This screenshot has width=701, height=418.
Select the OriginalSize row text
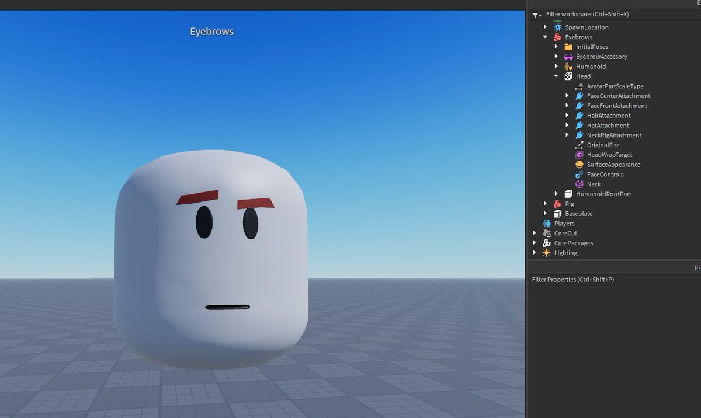pyautogui.click(x=603, y=145)
